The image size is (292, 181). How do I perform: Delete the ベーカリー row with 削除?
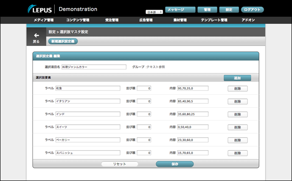pos(238,140)
